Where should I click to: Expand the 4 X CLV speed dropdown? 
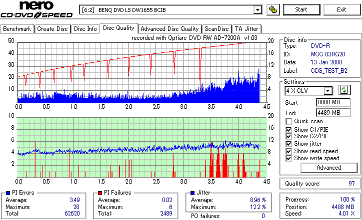[x=327, y=91]
